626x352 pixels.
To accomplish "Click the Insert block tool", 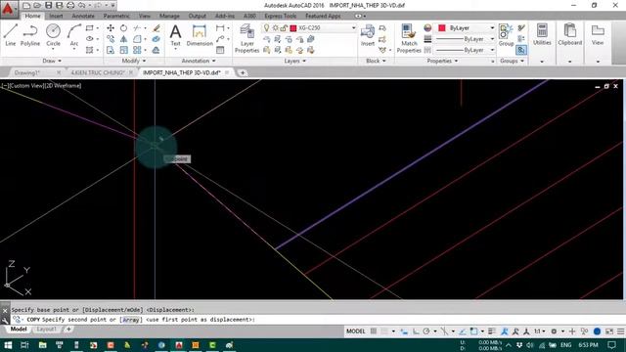I will 368,35.
